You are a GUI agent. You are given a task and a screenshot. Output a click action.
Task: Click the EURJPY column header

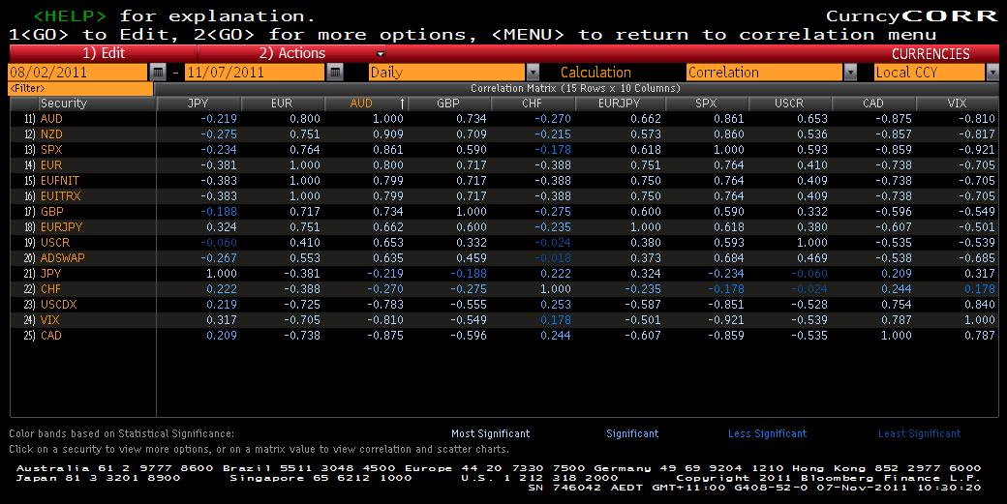(616, 104)
